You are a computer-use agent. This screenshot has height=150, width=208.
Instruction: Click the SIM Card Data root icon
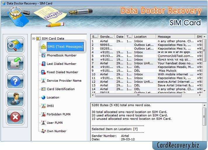pyautogui.click(x=38, y=39)
